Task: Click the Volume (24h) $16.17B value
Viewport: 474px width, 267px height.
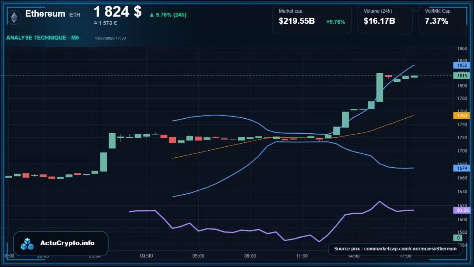Action: point(379,21)
